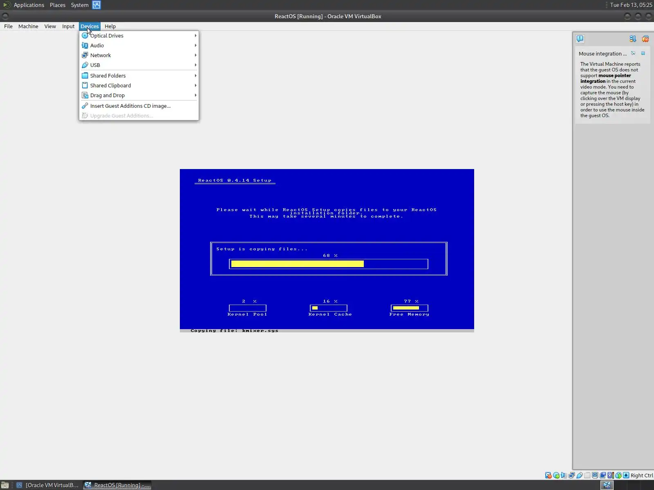Expand the USB submenu arrow
Screen dimensions: 654x490
[195, 65]
